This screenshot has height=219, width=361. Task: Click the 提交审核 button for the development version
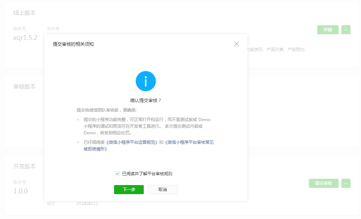coord(324,183)
